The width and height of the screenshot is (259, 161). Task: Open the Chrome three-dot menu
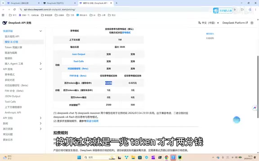(x=255, y=9)
